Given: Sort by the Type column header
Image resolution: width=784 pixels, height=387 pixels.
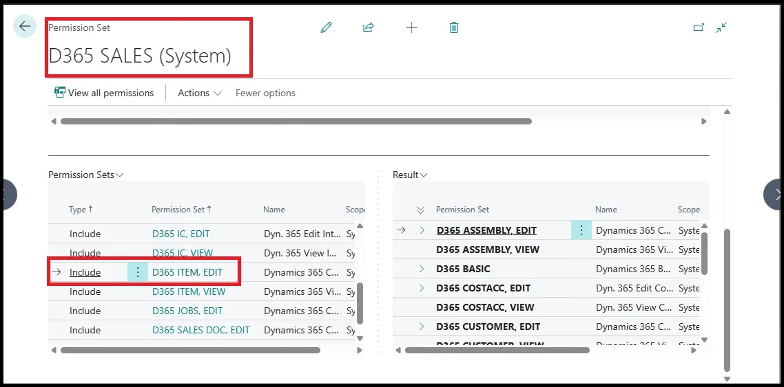Looking at the screenshot, I should click(81, 210).
